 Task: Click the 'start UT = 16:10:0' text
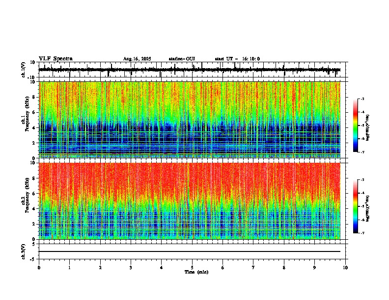click(x=237, y=59)
